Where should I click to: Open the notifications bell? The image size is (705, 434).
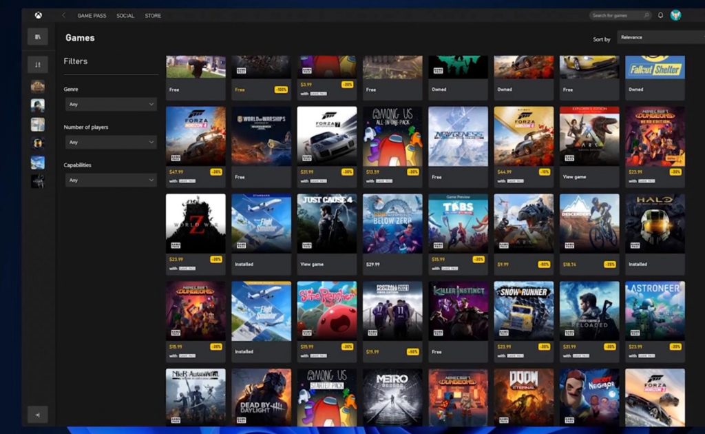pos(660,15)
